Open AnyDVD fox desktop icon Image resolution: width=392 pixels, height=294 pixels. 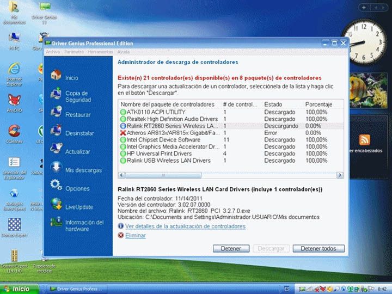pos(15,100)
